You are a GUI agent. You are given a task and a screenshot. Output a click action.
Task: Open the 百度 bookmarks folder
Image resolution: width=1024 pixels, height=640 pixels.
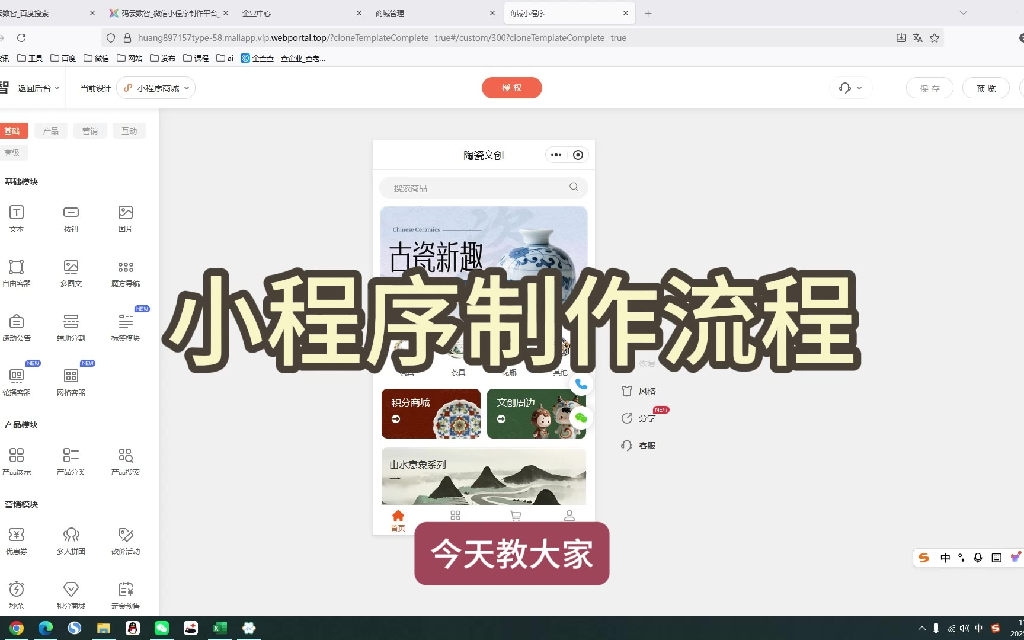point(63,58)
